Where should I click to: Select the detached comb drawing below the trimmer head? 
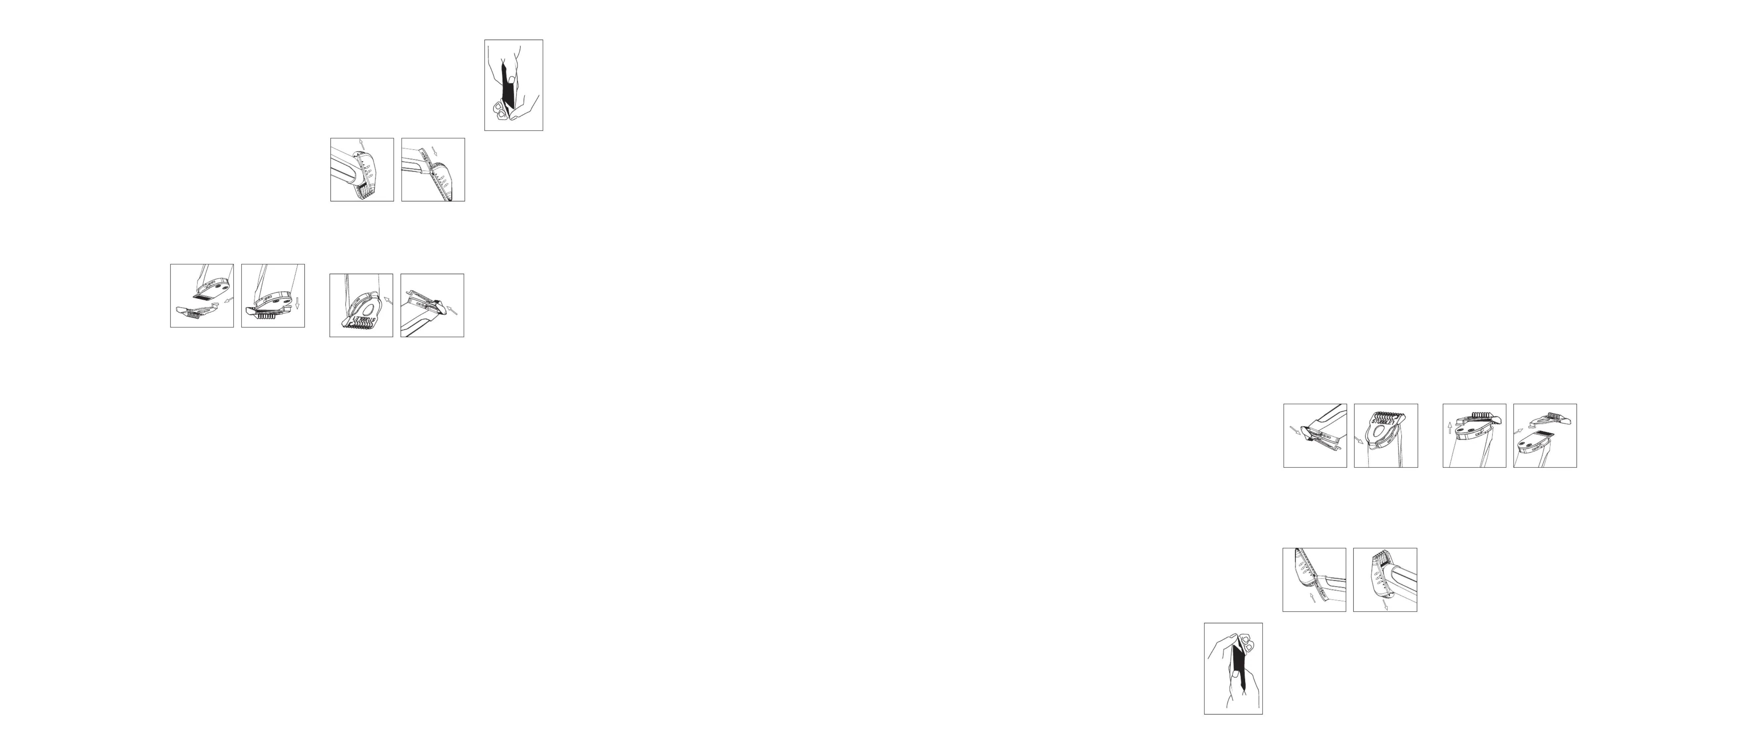[x=202, y=296]
